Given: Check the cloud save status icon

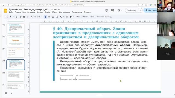Looking at the screenshot, I should click(59, 10).
